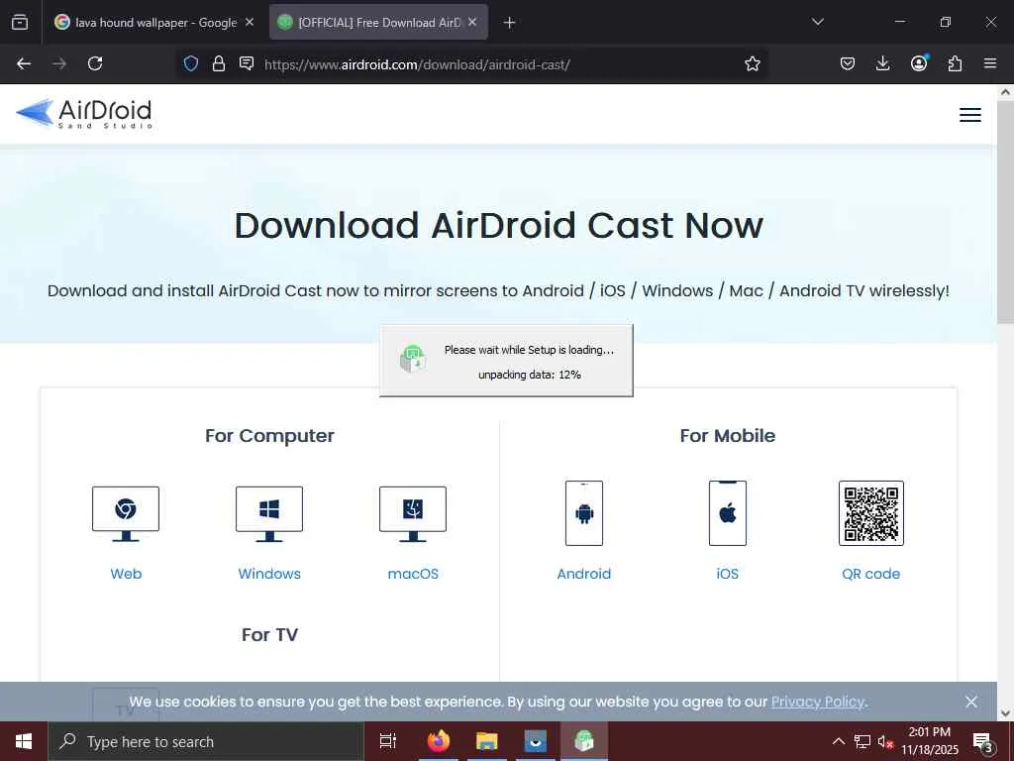Click the AirDroid Sand Studio logo
This screenshot has height=761, width=1014.
[84, 114]
